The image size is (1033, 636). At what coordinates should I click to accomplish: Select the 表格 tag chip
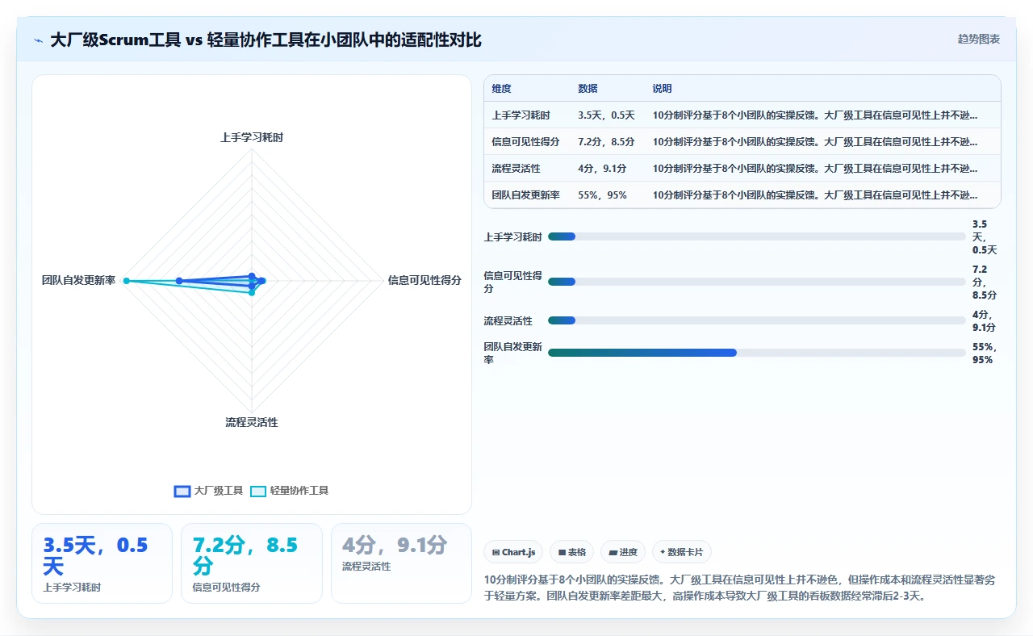coord(572,552)
